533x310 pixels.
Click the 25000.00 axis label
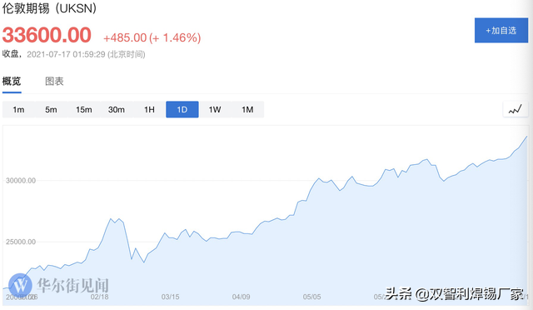[21, 242]
